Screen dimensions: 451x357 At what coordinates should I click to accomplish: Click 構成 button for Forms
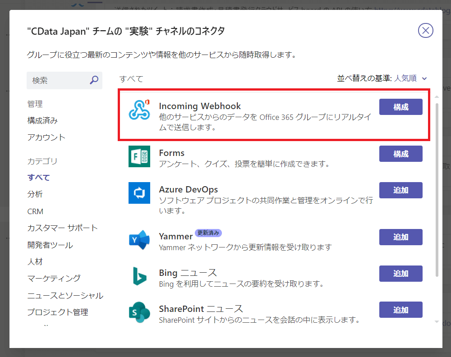pyautogui.click(x=400, y=154)
